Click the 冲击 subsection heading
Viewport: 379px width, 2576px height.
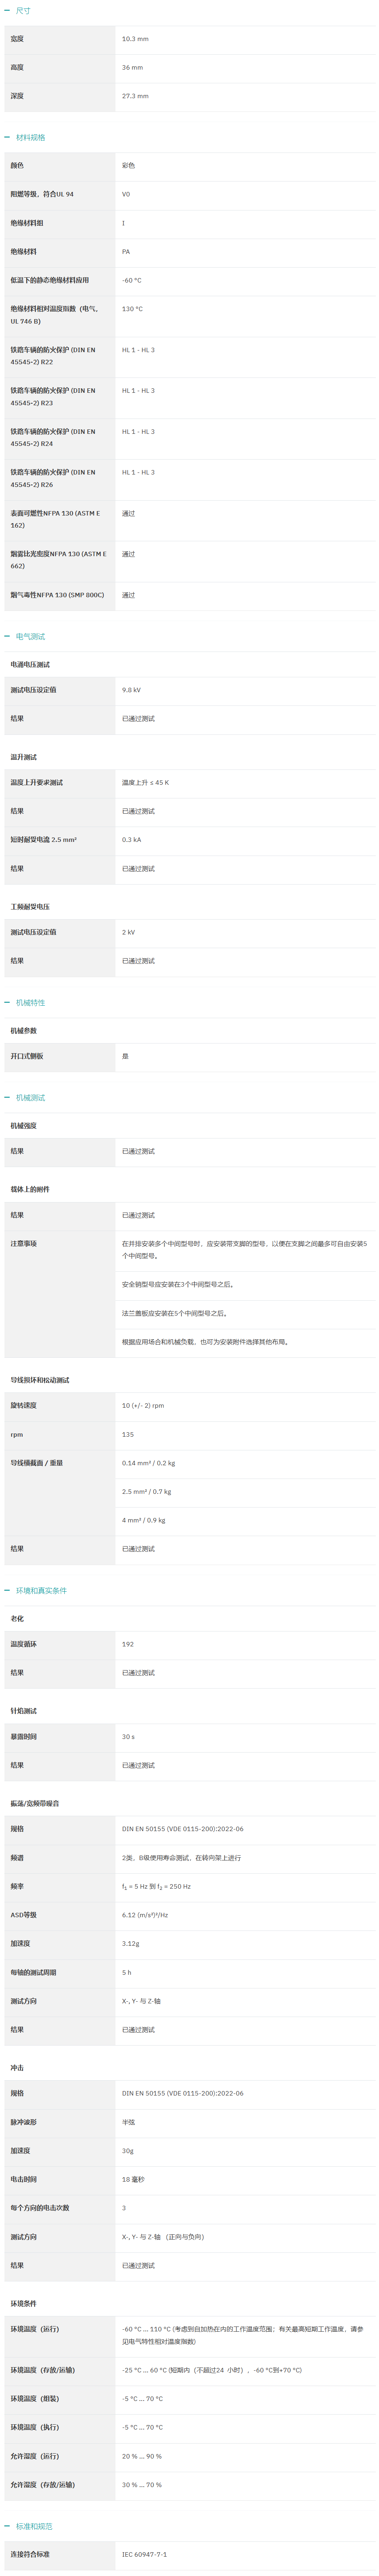(17, 2068)
